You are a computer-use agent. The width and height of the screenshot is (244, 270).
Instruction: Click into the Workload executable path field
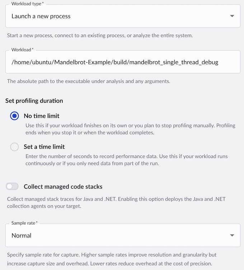pyautogui.click(x=122, y=62)
